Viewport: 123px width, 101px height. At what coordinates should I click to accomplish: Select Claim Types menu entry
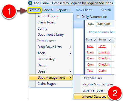(x=51, y=22)
